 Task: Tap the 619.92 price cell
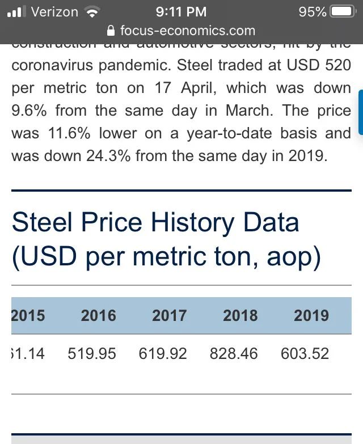point(163,354)
